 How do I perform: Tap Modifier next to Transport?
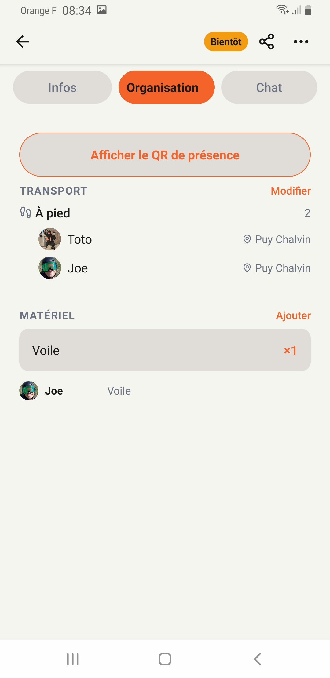point(291,191)
